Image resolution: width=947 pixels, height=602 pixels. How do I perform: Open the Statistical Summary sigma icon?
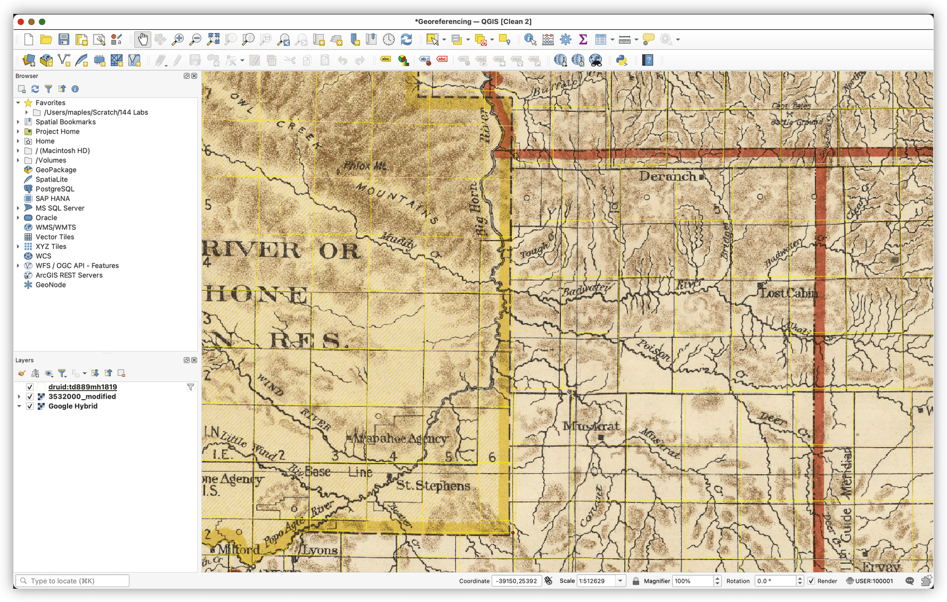pyautogui.click(x=583, y=39)
